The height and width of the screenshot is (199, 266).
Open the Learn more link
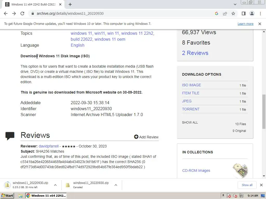[245, 24]
